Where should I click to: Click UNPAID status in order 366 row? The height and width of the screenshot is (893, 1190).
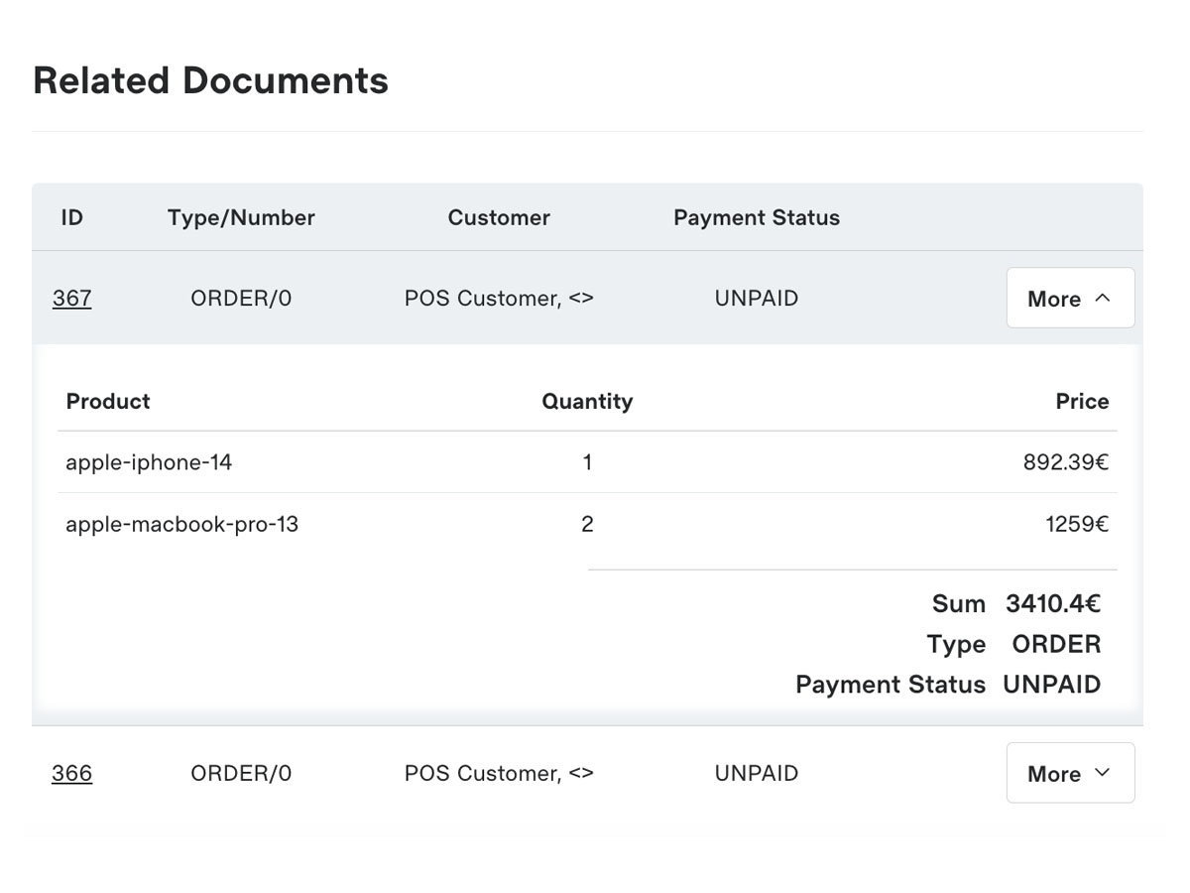pos(756,773)
